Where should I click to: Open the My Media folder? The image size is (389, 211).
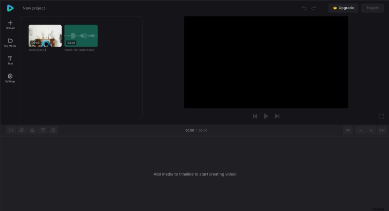coord(10,42)
